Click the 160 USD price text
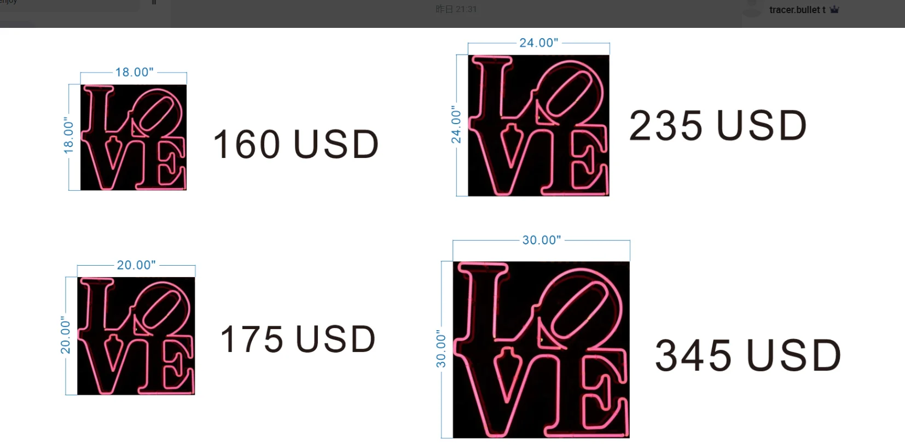Viewport: 905px width, 445px height. point(295,144)
